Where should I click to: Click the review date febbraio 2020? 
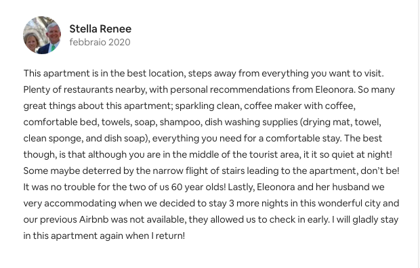pyautogui.click(x=100, y=43)
